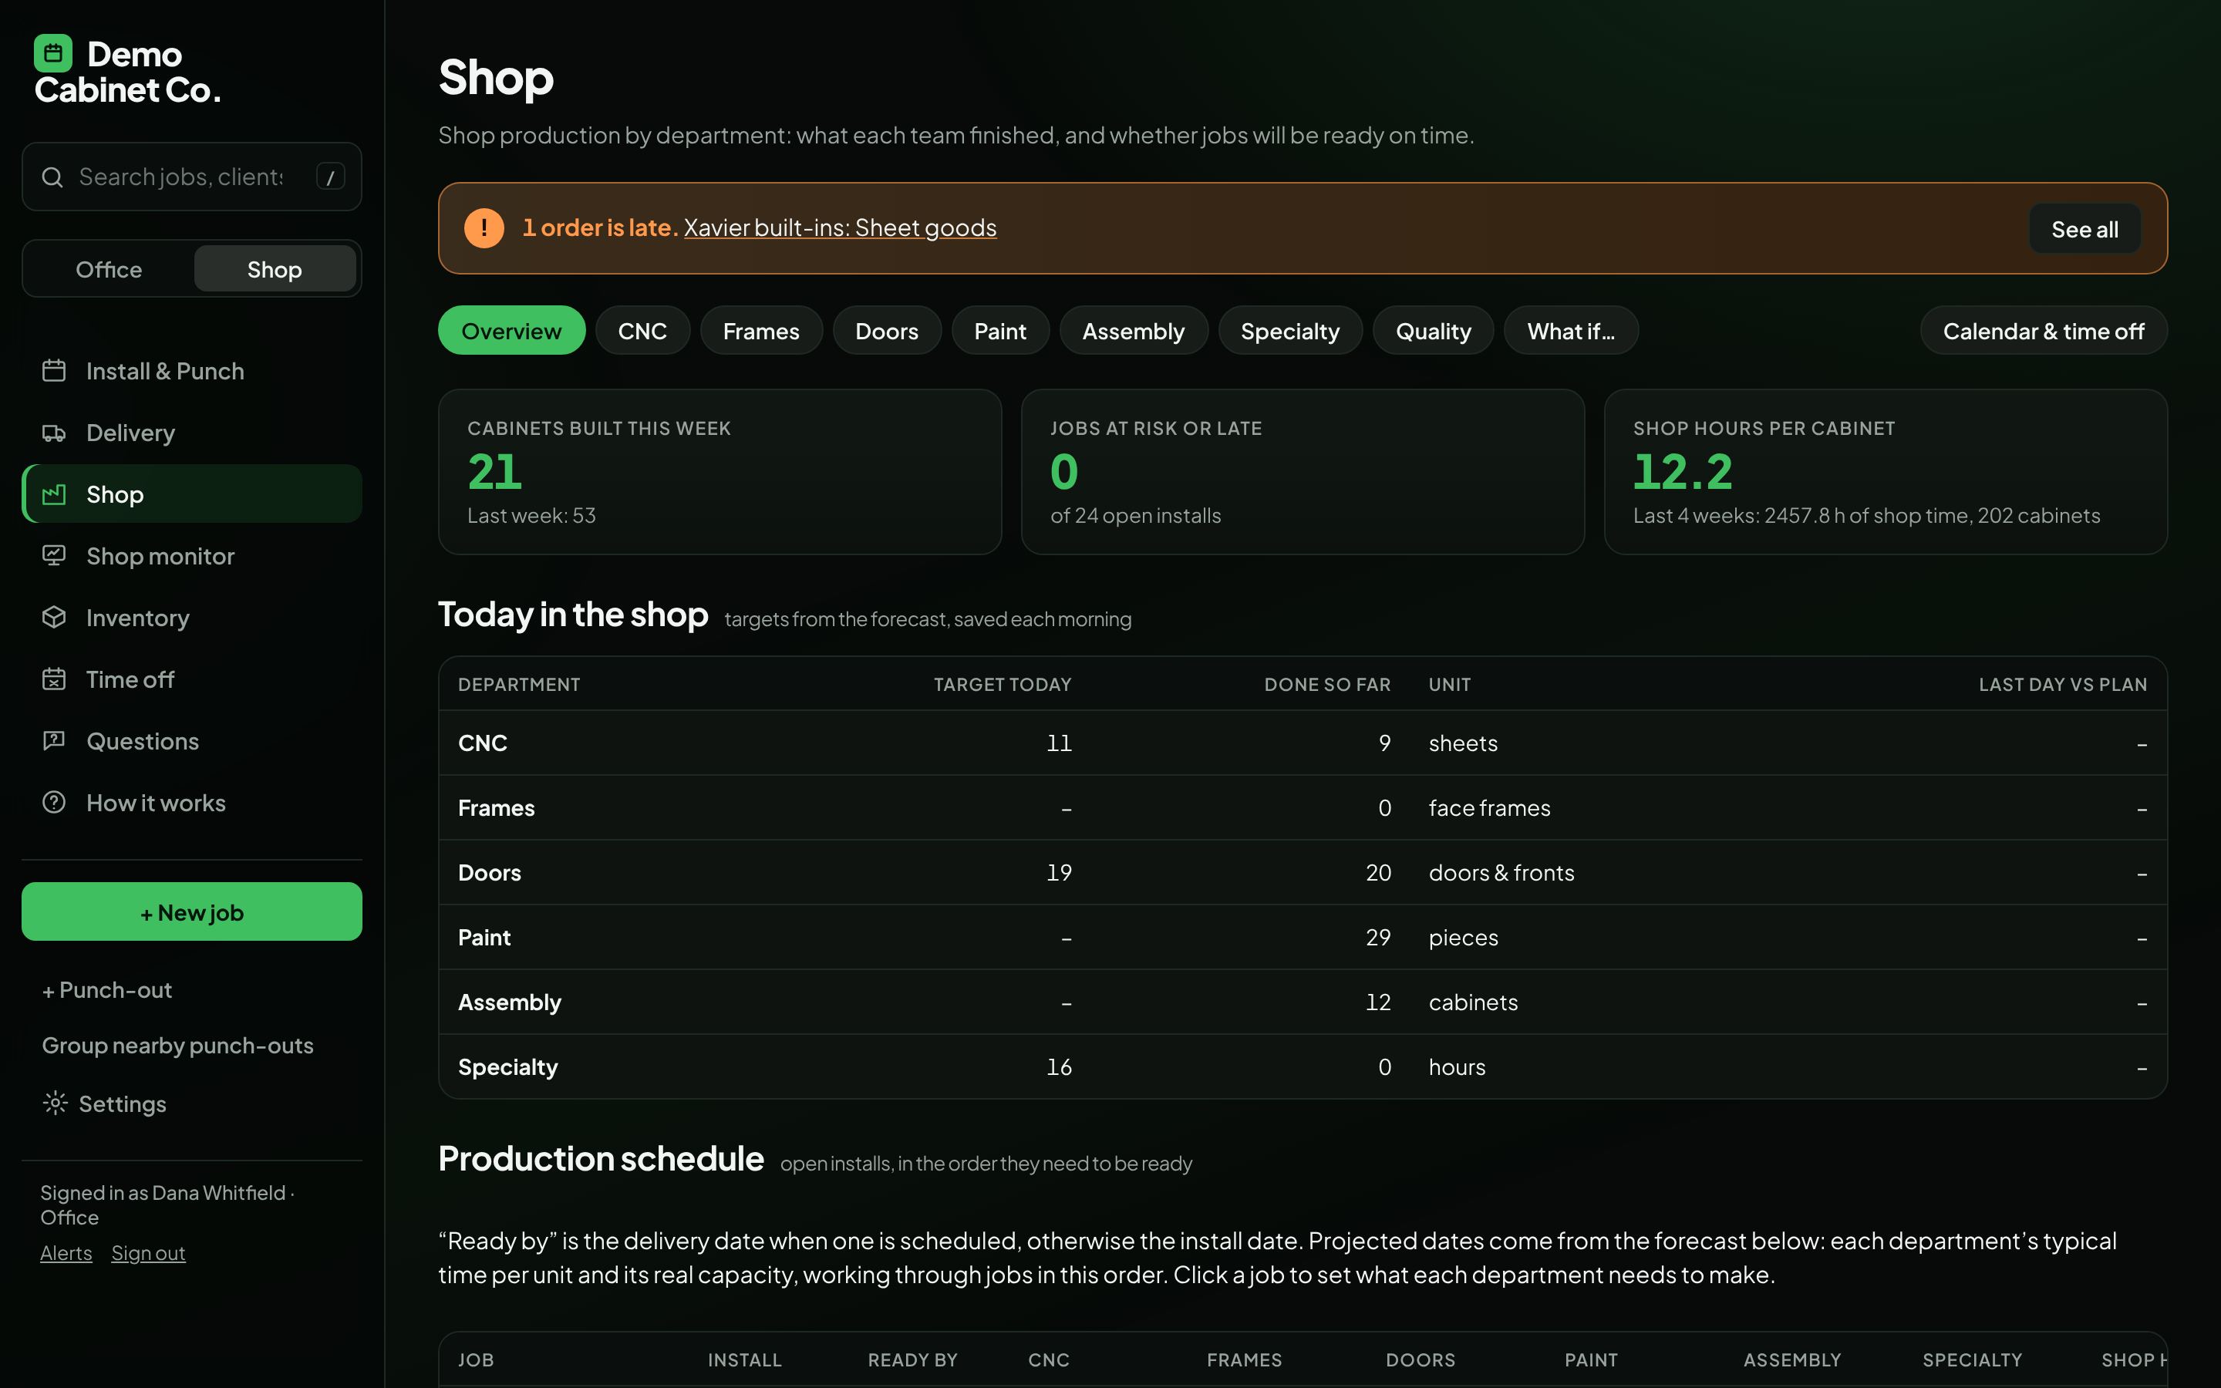Click the Cabinets built this week card
Screen dimensions: 2221x1388
pos(720,472)
